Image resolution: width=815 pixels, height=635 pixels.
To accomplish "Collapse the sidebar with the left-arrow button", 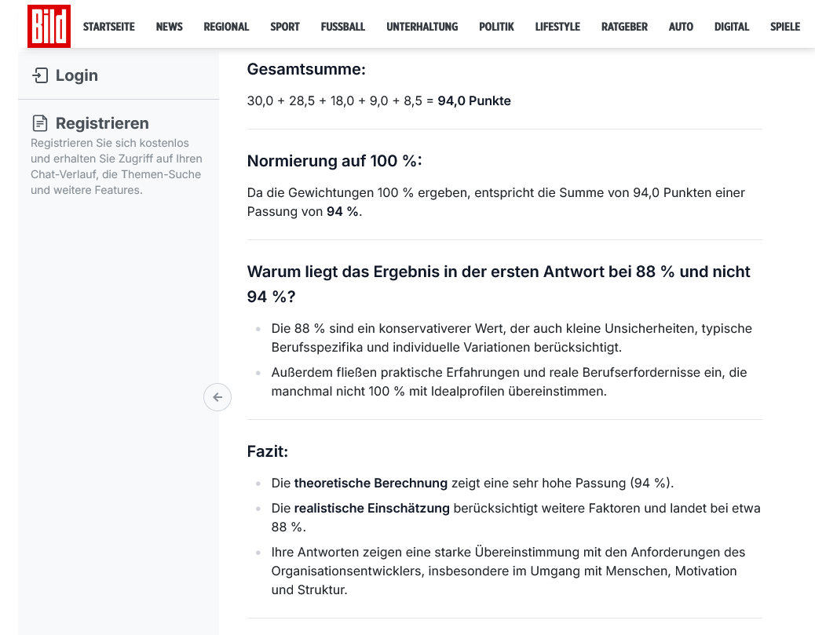I will point(217,397).
